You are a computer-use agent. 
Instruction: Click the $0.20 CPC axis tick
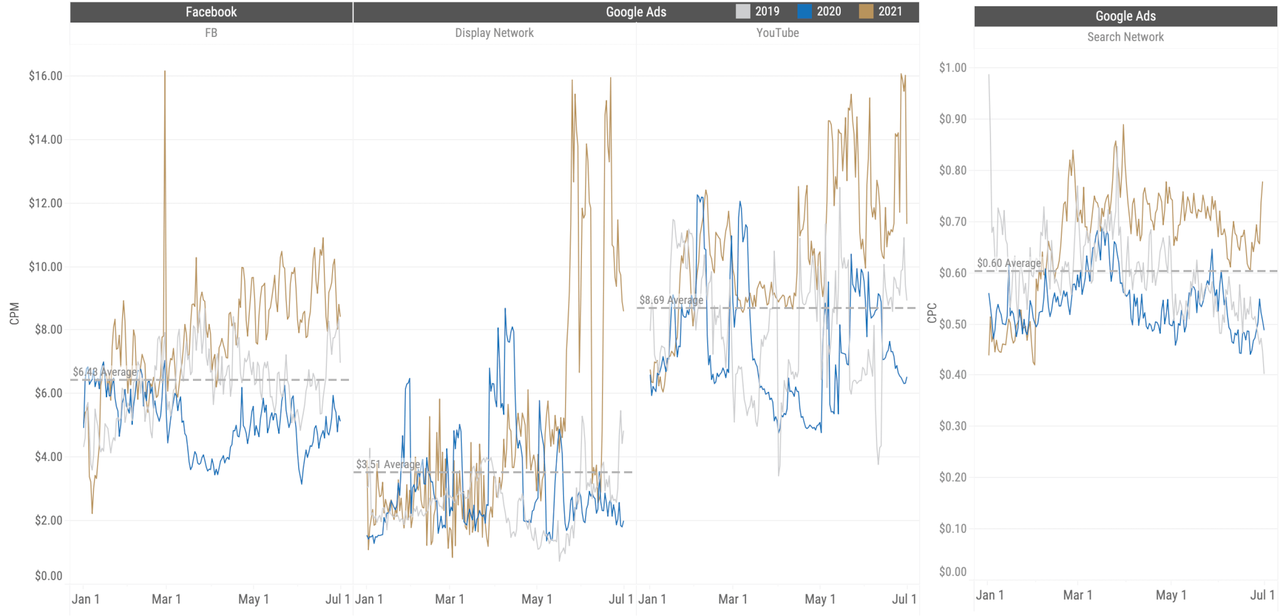click(953, 478)
